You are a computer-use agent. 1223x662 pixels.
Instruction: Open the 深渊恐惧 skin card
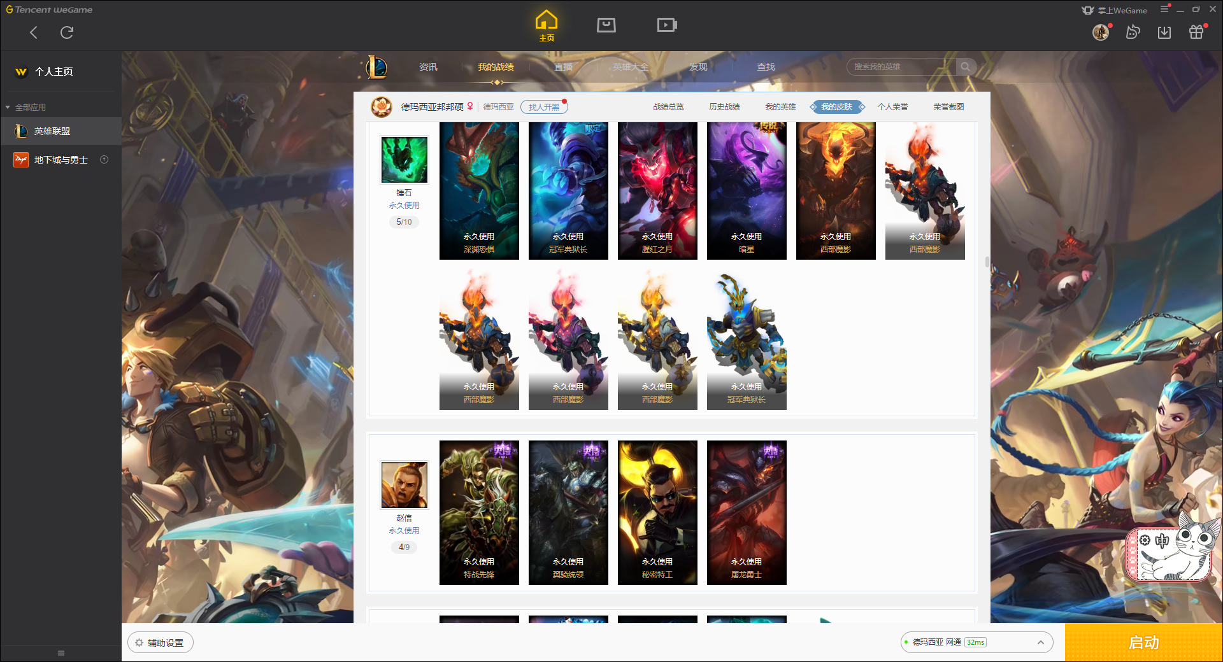coord(479,190)
